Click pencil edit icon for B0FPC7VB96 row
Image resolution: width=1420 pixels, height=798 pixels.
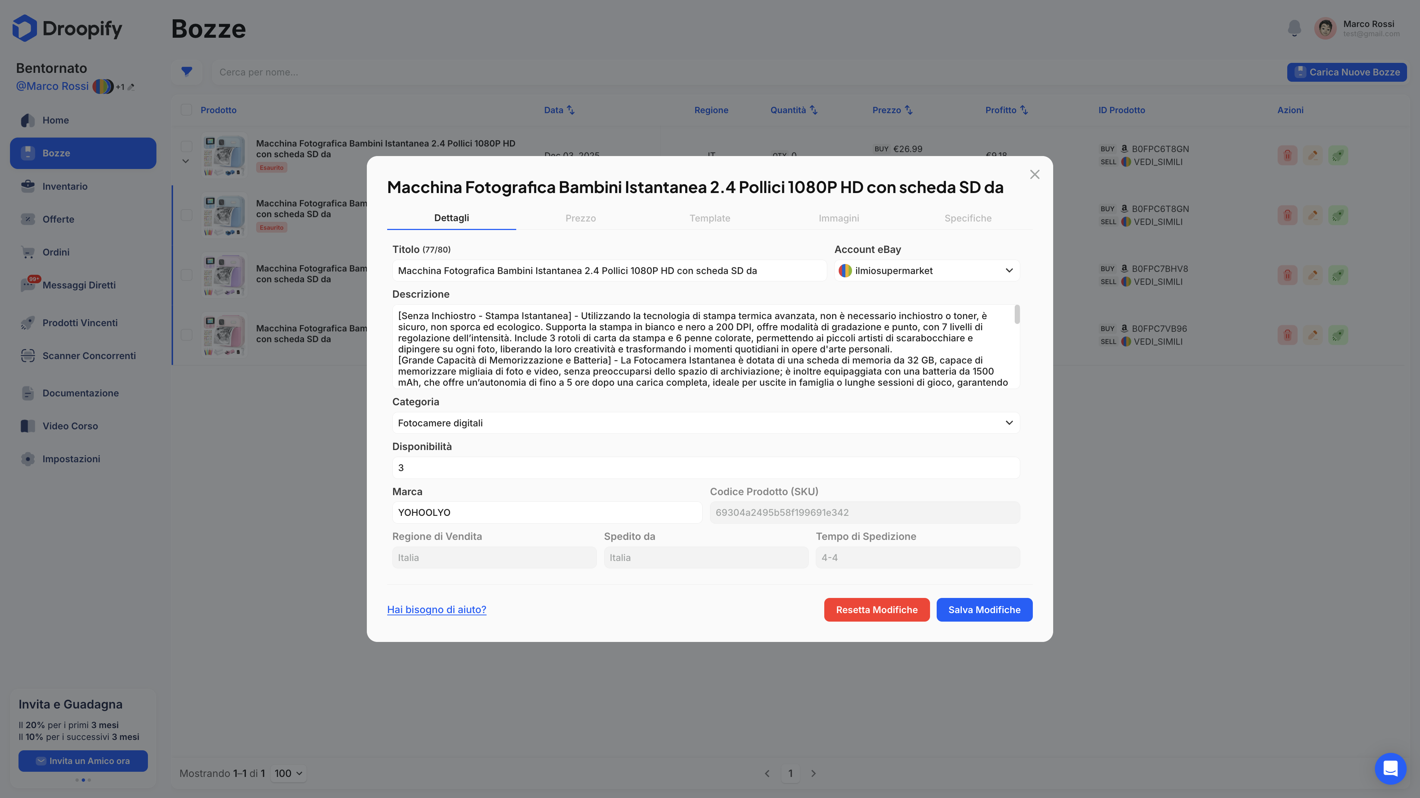pos(1312,335)
